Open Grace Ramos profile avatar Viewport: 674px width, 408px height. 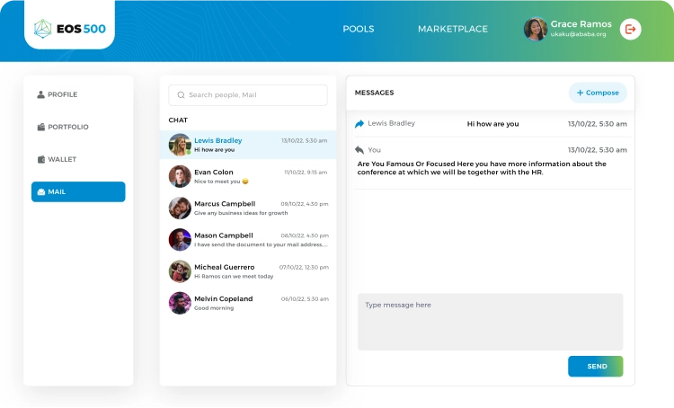tap(536, 29)
